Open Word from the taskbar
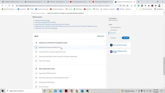165x93 pixels. coord(82,91)
